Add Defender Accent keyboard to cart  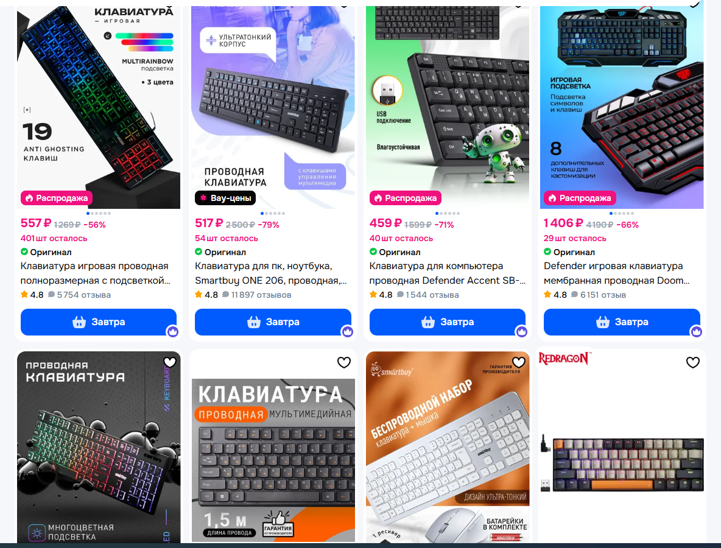(448, 322)
